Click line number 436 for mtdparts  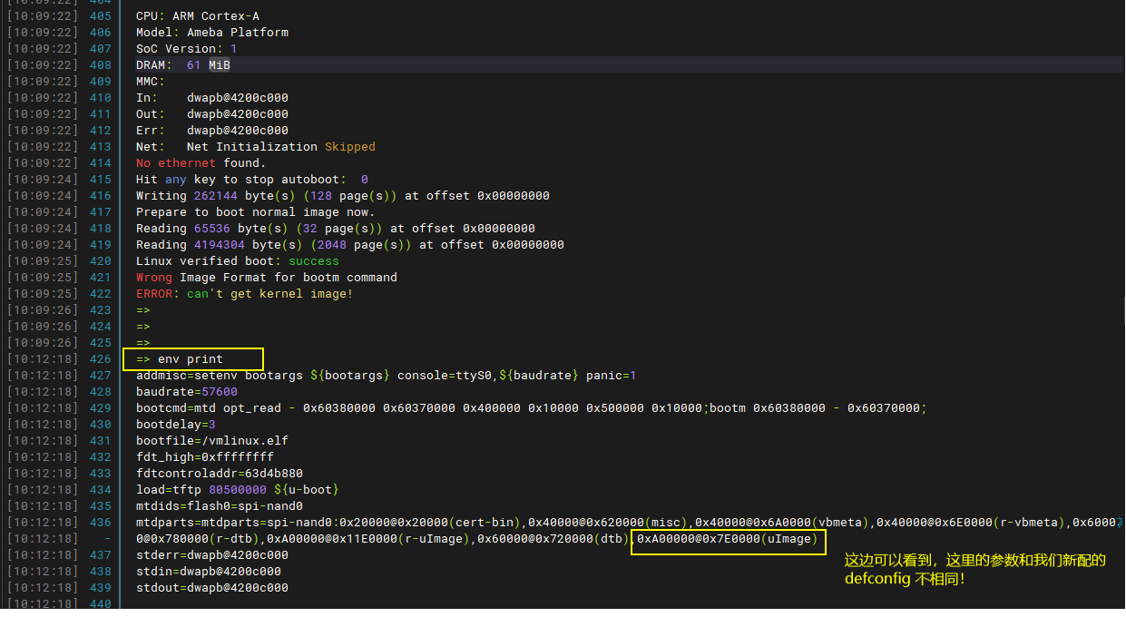pyautogui.click(x=101, y=523)
